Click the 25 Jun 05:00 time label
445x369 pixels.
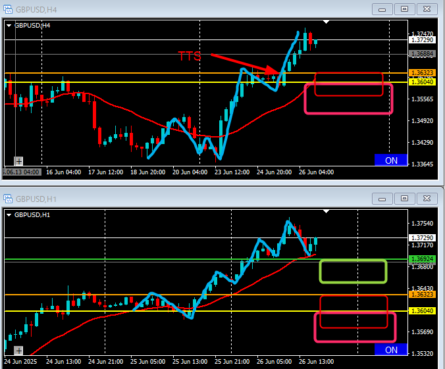coord(148,362)
